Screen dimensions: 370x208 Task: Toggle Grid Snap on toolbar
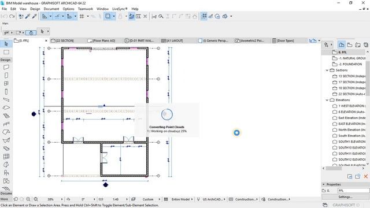click(x=82, y=16)
